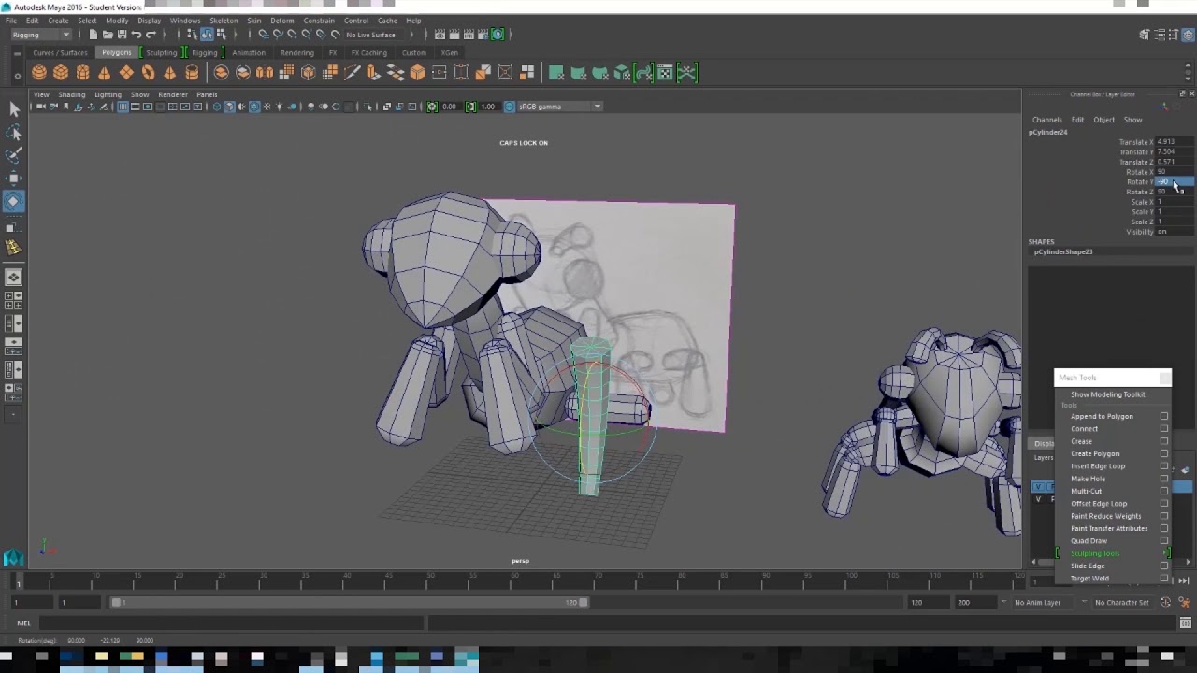Screen dimensions: 1197x673
Task: Open the Deform menu
Action: coord(281,21)
